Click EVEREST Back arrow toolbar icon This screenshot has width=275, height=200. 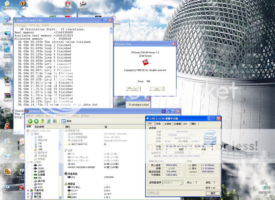click(x=30, y=121)
